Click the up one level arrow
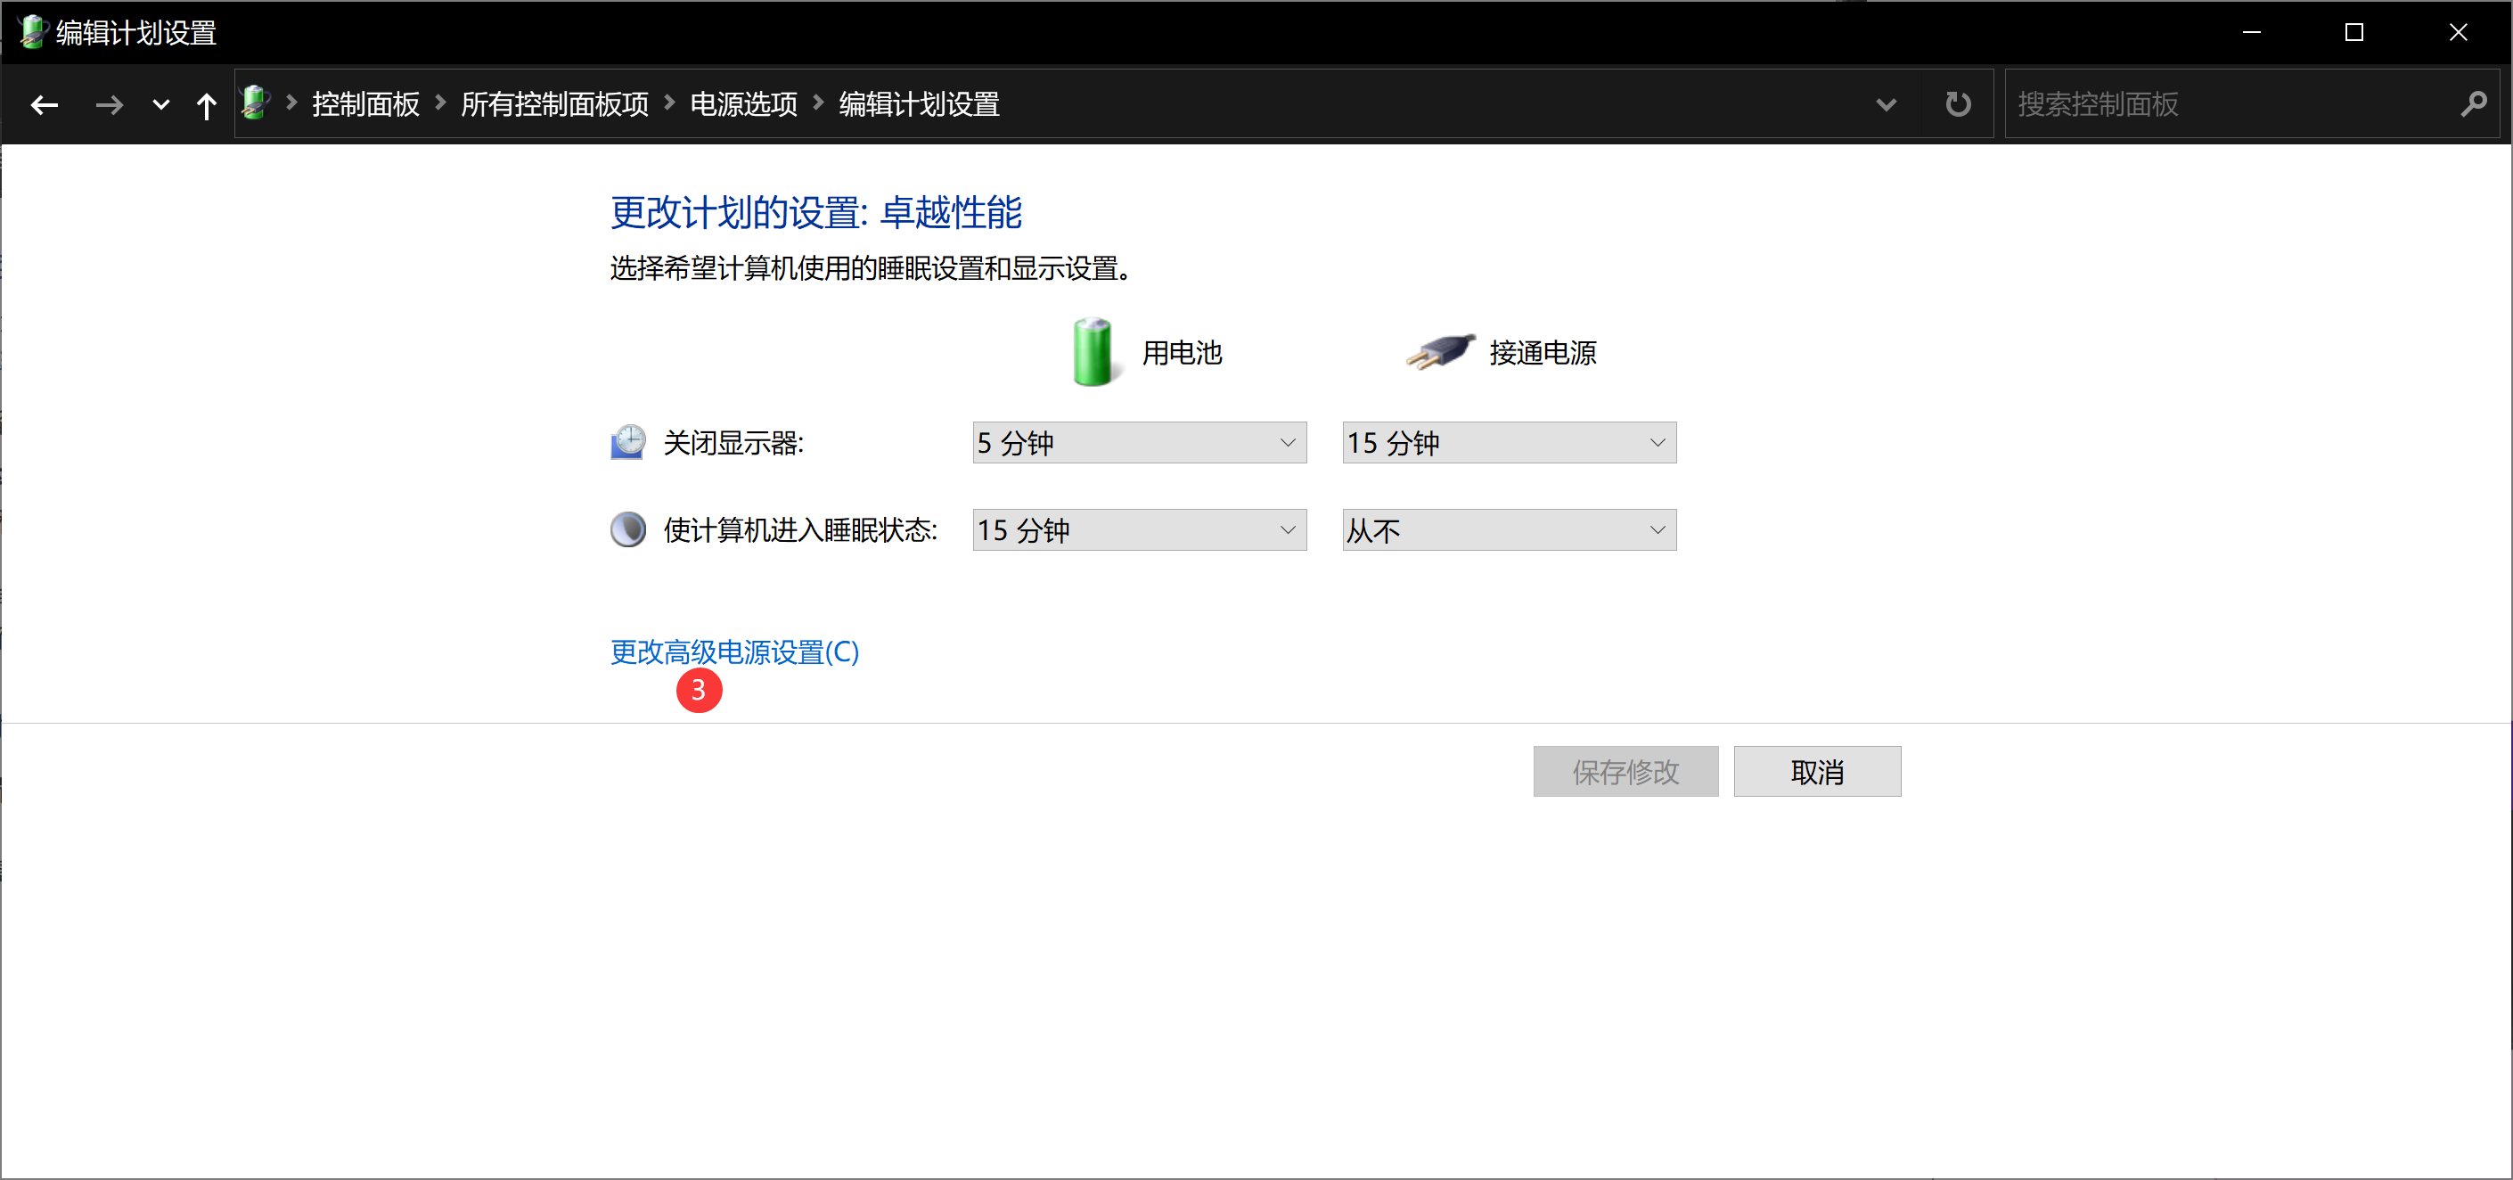 coord(206,104)
